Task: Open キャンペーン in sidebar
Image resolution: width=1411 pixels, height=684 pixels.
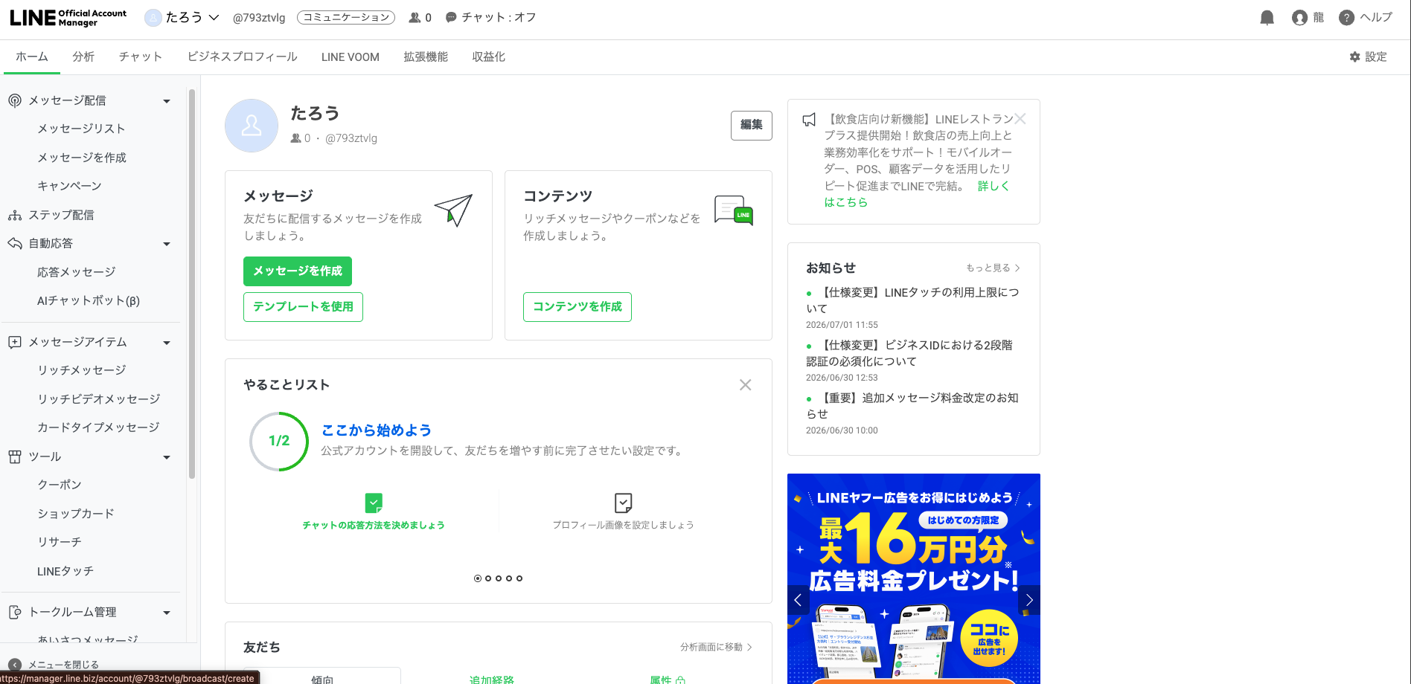Action: (x=69, y=187)
